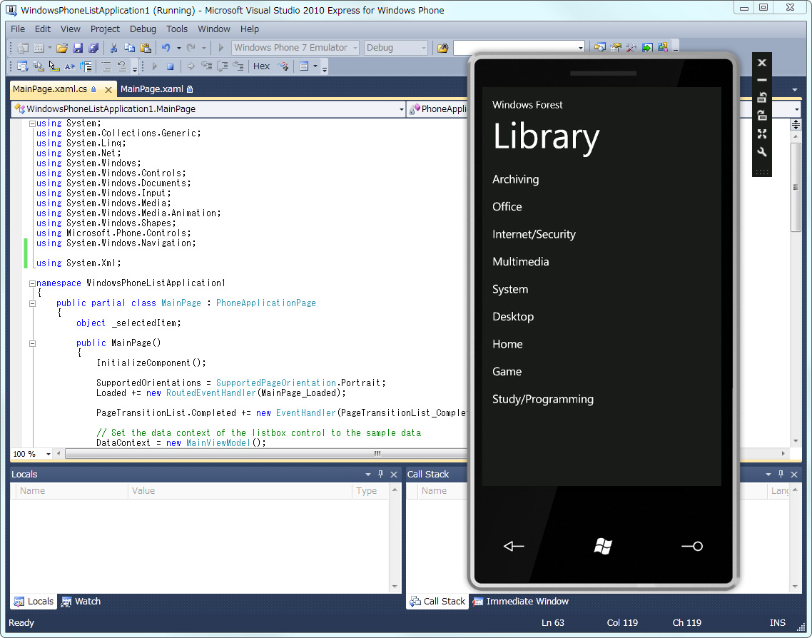
Task: Stop debugging using the square stop icon
Action: point(171,66)
